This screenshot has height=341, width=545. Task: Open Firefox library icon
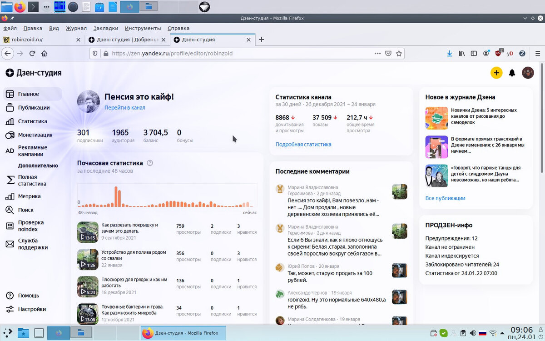click(x=462, y=53)
